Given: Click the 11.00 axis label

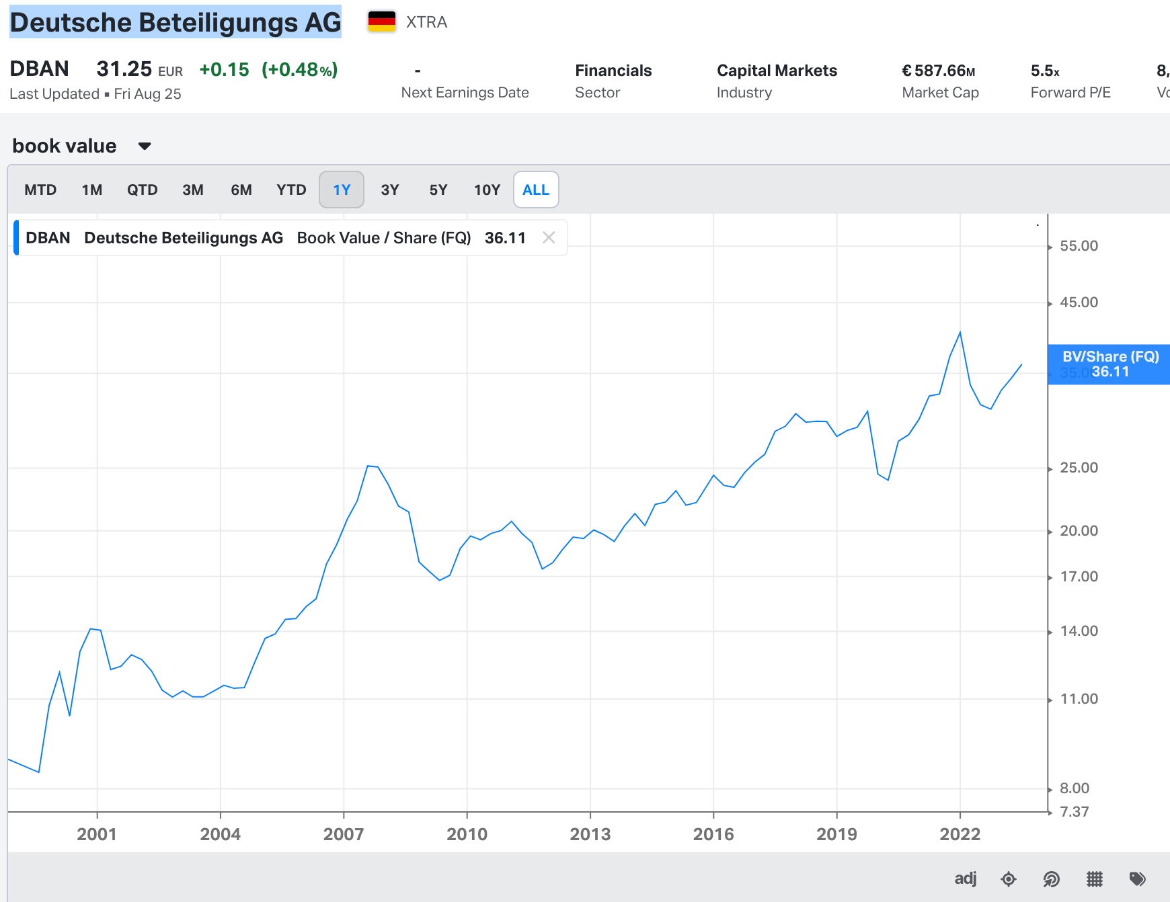Looking at the screenshot, I should tap(1079, 699).
